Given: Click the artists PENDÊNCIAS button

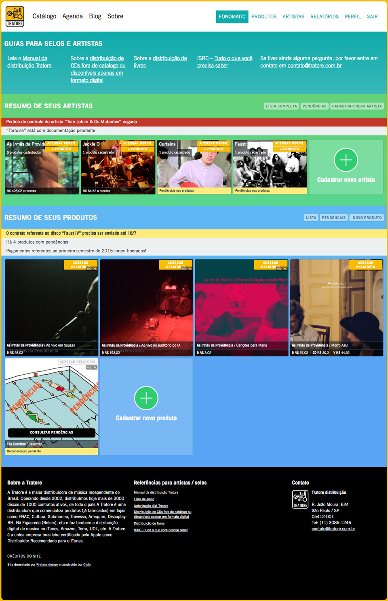Looking at the screenshot, I should (x=314, y=106).
